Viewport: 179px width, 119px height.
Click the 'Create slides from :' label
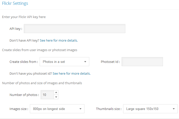24,62
